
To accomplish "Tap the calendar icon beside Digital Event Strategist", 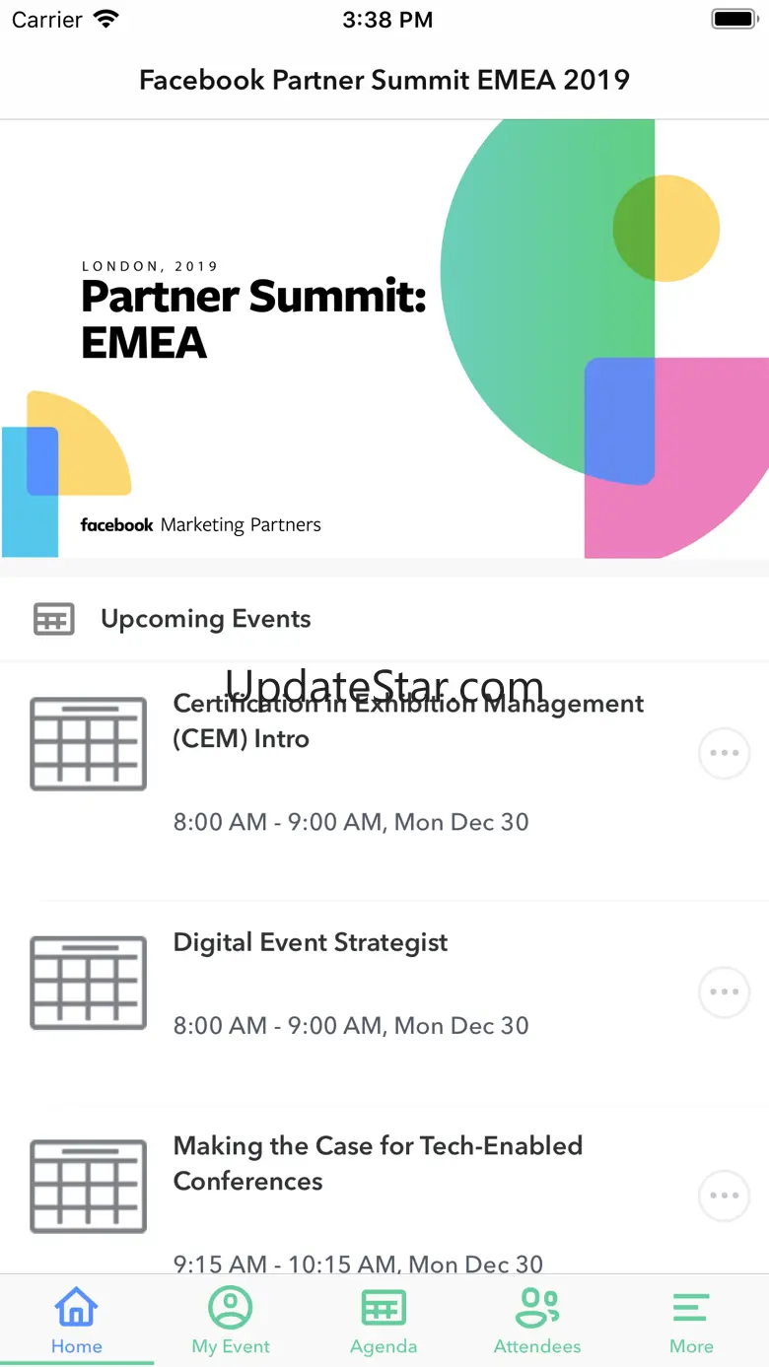I will (x=89, y=983).
